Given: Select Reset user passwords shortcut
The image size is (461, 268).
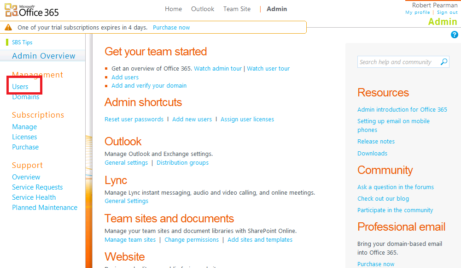Looking at the screenshot, I should (134, 119).
